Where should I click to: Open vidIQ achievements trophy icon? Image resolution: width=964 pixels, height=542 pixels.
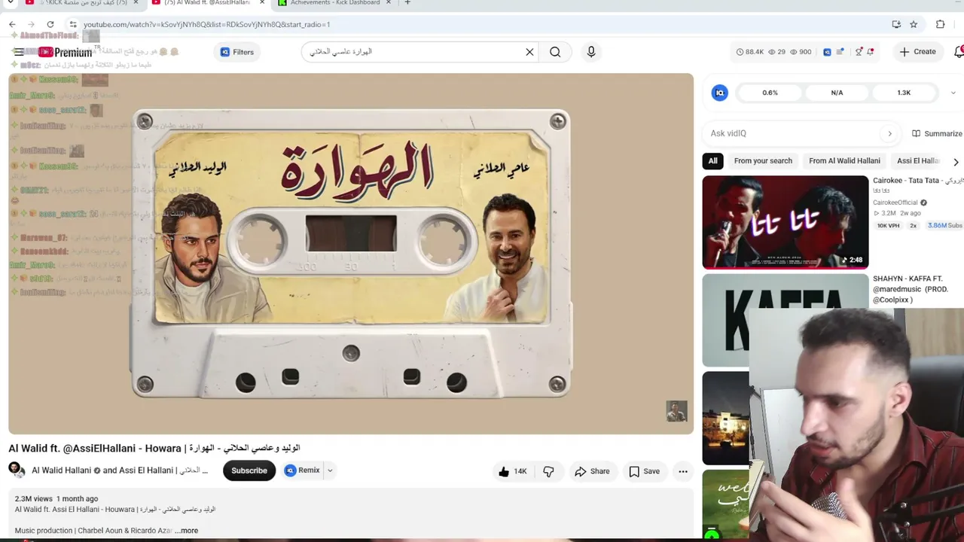[x=859, y=52]
